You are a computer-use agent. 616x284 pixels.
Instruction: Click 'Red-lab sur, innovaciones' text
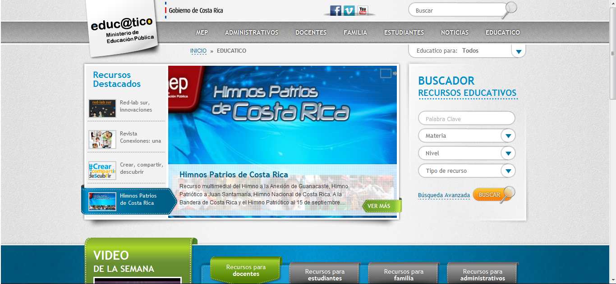point(136,106)
